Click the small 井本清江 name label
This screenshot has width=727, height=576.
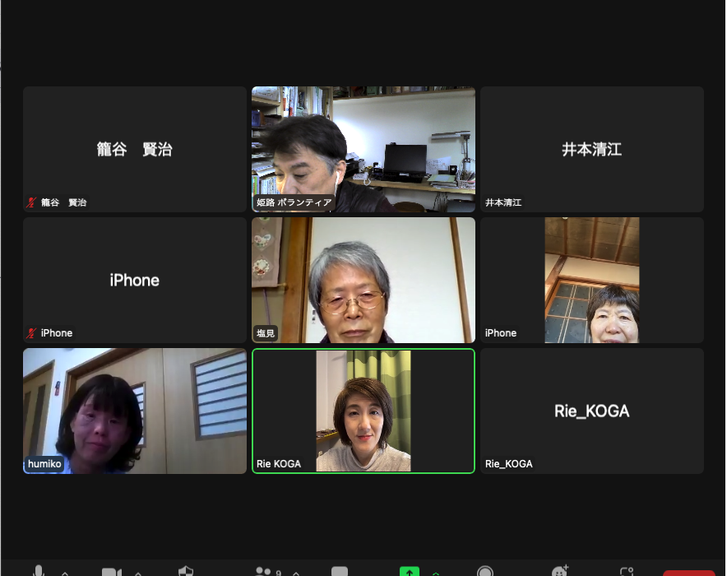[503, 202]
